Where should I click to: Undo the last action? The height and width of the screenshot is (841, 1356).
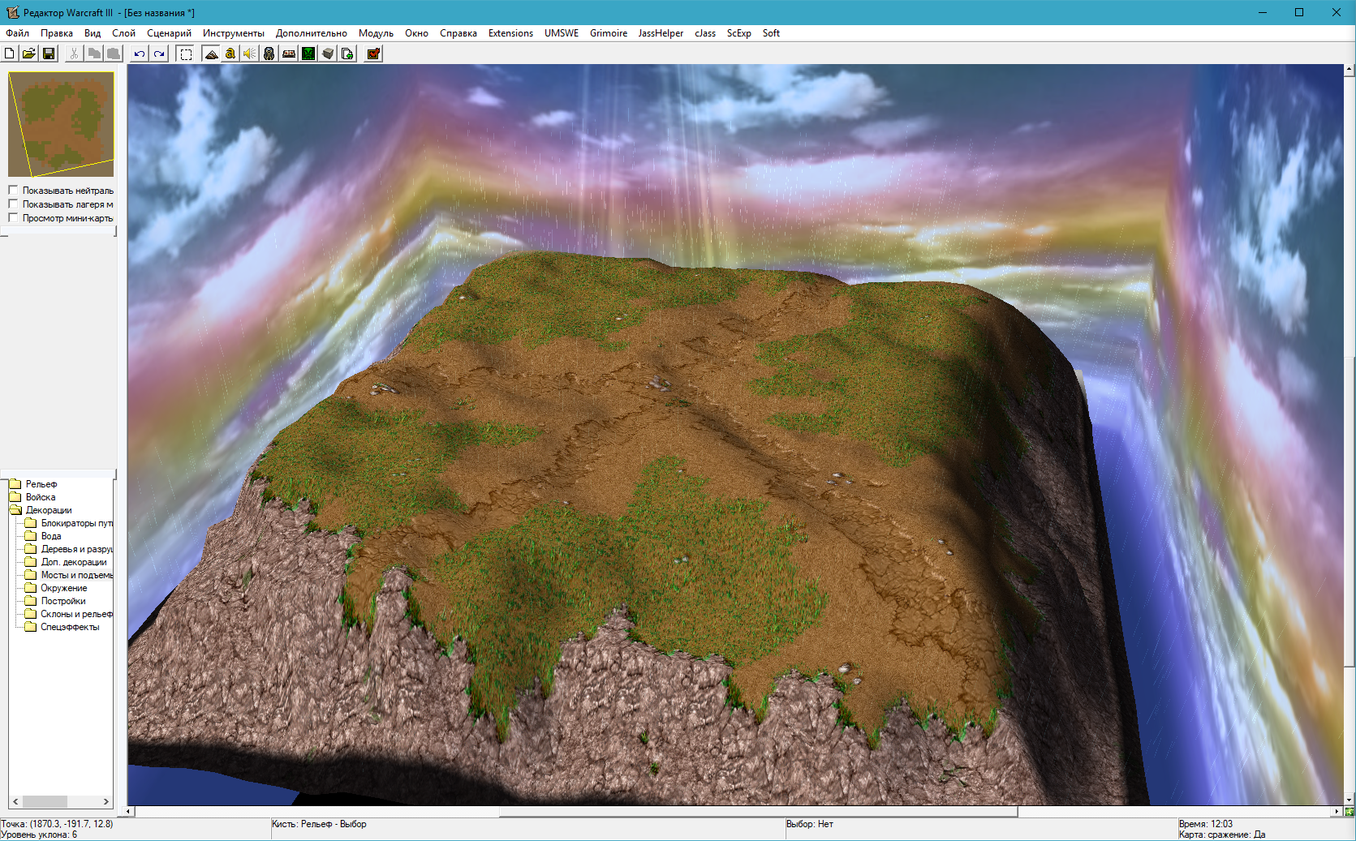(140, 54)
